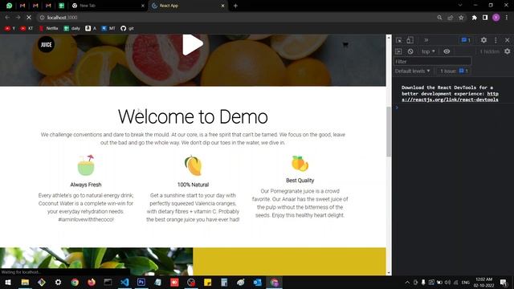The width and height of the screenshot is (514, 289).
Task: Play the hero video with play button
Action: pos(193,44)
